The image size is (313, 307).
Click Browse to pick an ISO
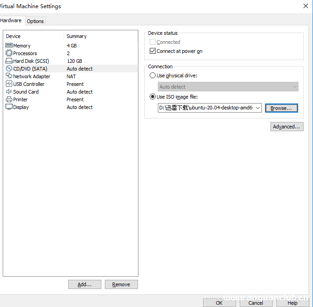tap(281, 108)
